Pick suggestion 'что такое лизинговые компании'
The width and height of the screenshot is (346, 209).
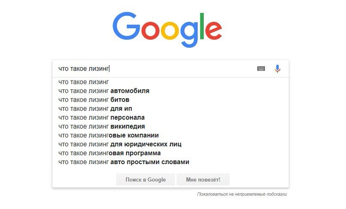point(108,135)
